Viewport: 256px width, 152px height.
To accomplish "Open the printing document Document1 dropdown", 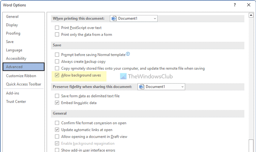I will click(134, 18).
